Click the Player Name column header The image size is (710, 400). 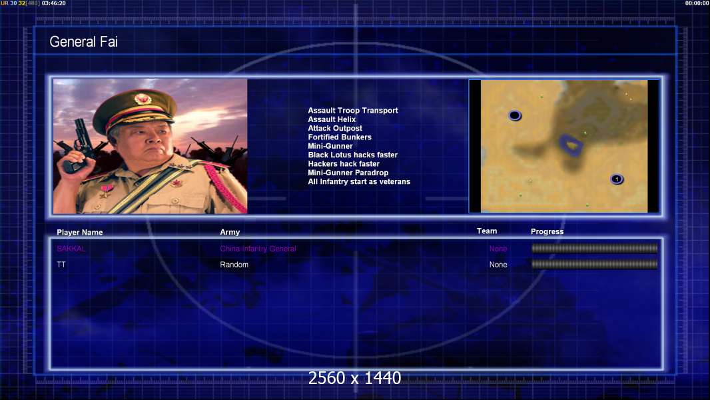click(x=80, y=233)
